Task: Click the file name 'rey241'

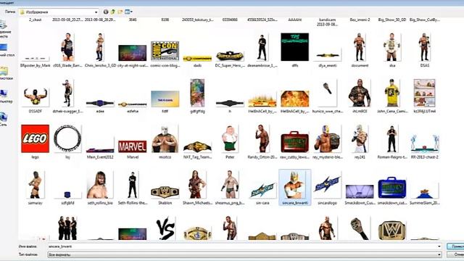Action: (x=360, y=157)
